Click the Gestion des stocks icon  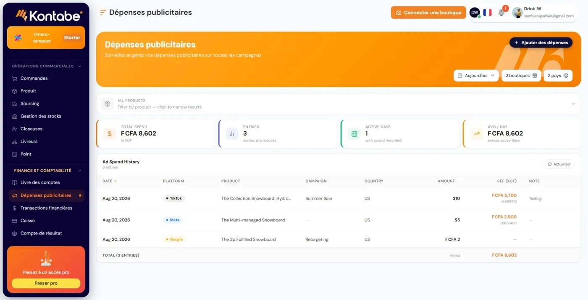click(15, 116)
